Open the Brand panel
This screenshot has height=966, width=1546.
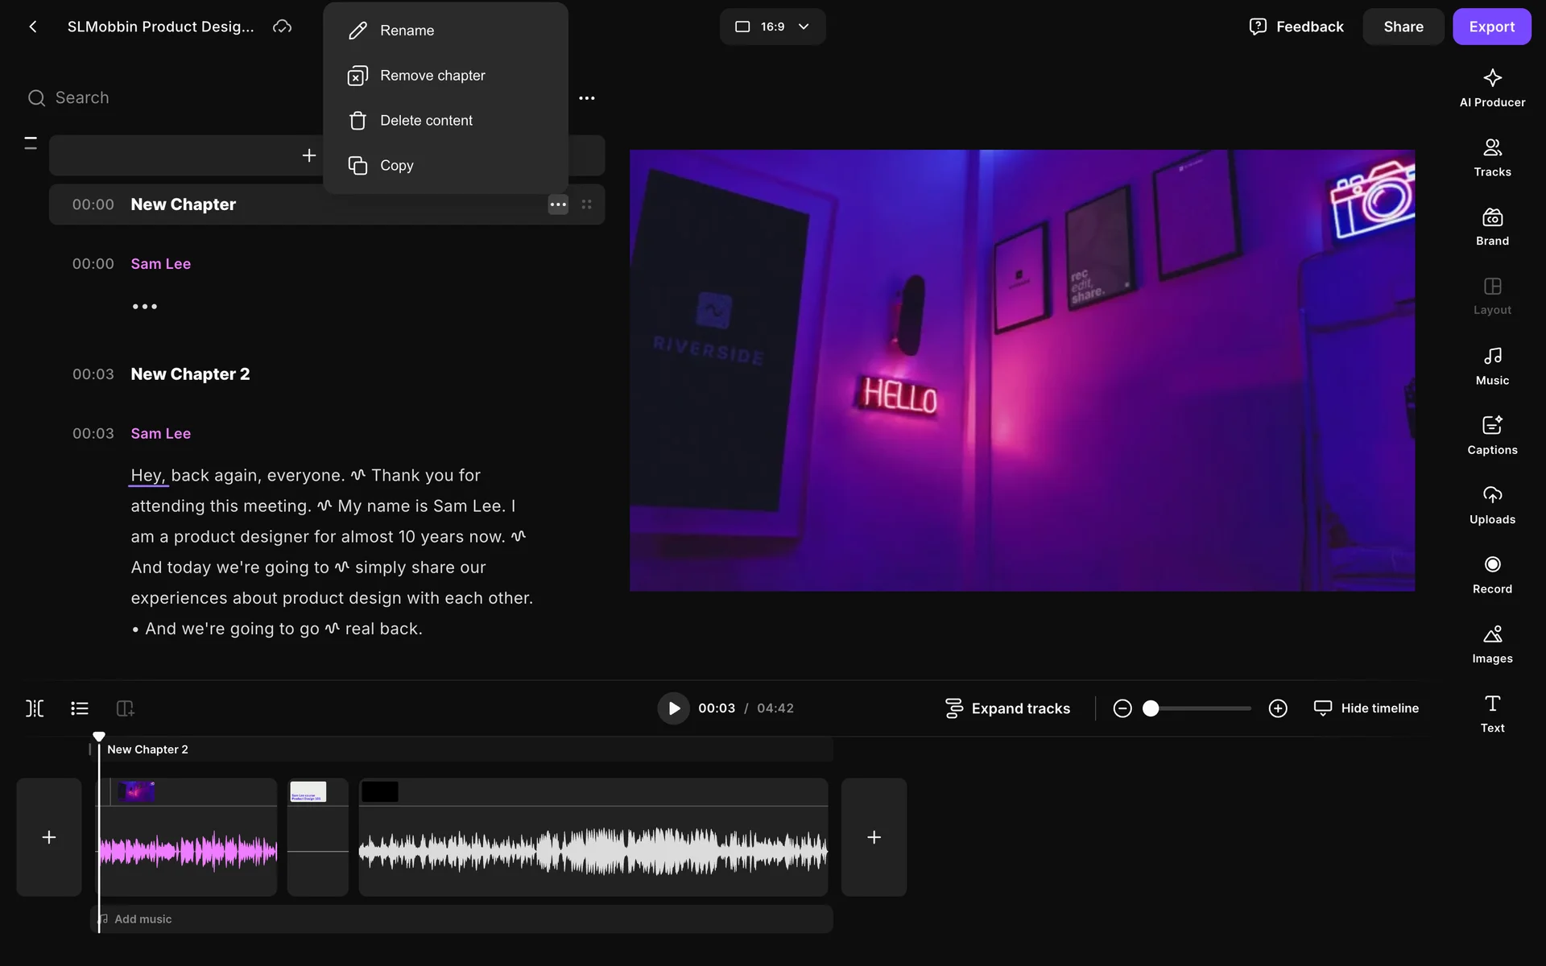click(1491, 226)
